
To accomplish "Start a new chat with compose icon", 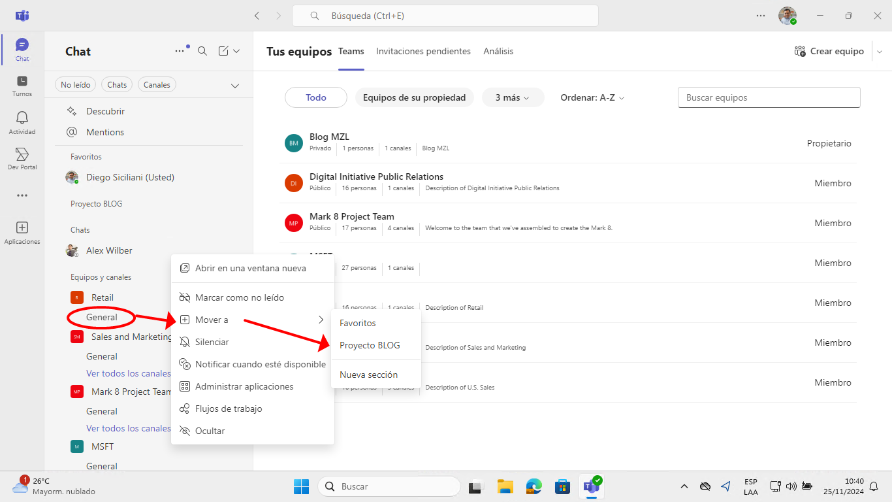I will (x=223, y=51).
